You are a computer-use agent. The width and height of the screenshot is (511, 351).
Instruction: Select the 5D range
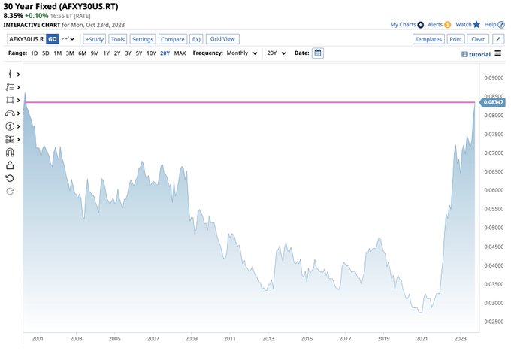[x=46, y=53]
